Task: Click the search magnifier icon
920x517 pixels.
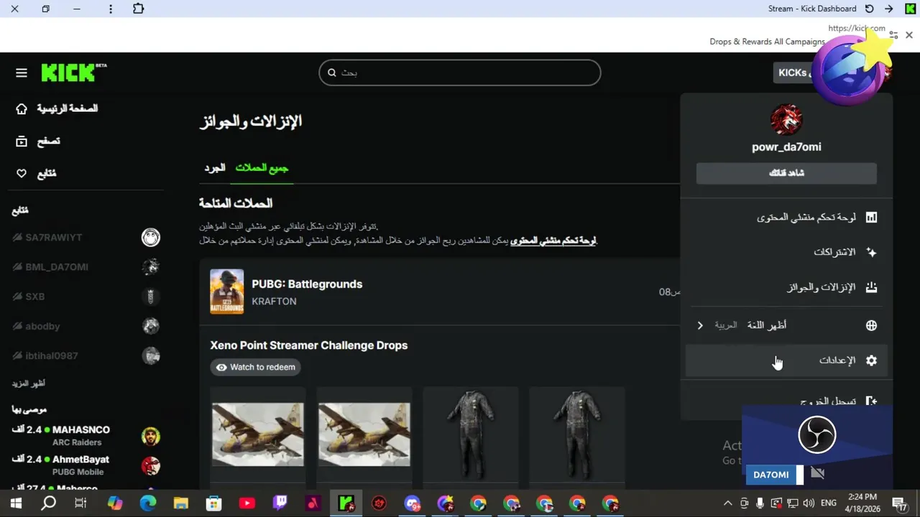Action: coord(332,73)
